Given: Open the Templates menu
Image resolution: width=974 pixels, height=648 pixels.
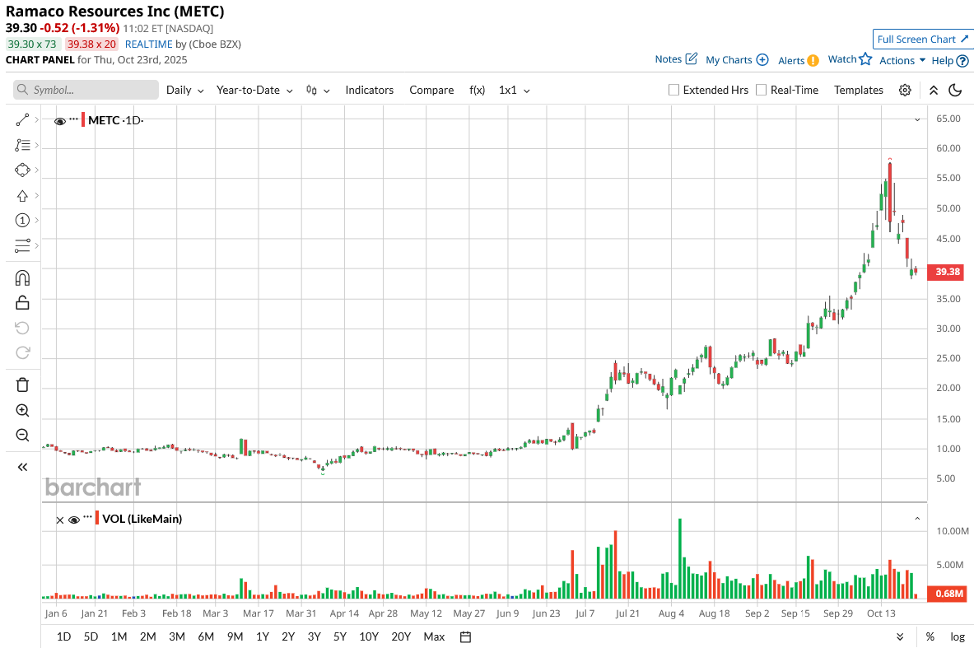Looking at the screenshot, I should coord(859,90).
